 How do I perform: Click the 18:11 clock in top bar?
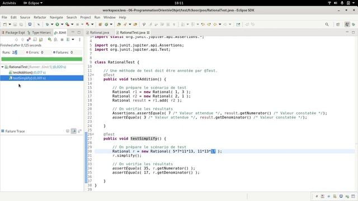[x=179, y=3]
